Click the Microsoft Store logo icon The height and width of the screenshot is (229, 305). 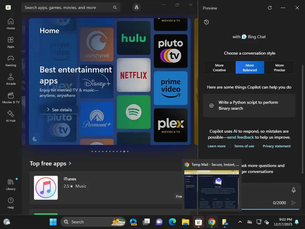click(x=8, y=7)
